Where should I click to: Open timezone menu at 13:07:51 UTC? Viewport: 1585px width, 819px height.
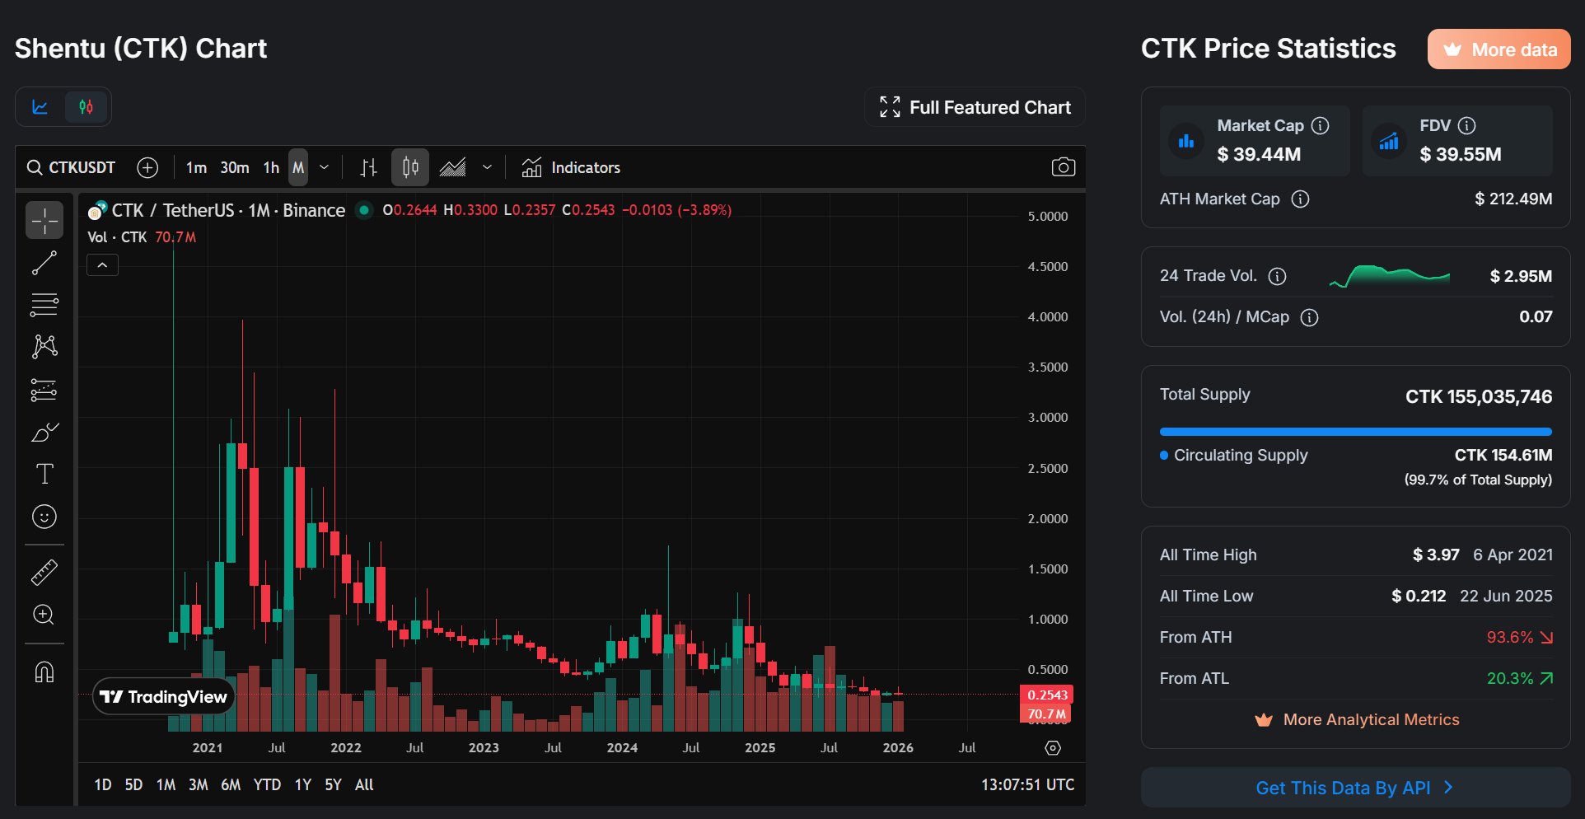click(x=1027, y=784)
